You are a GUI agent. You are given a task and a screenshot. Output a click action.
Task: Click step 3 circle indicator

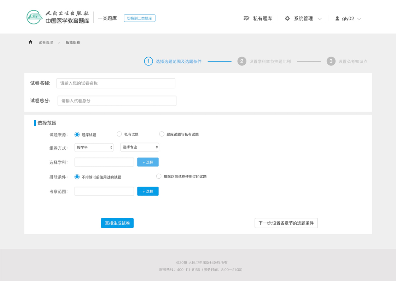[x=331, y=61]
